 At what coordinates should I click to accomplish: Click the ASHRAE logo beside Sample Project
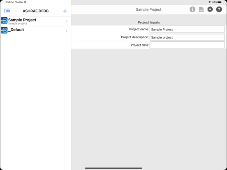(x=4, y=21)
